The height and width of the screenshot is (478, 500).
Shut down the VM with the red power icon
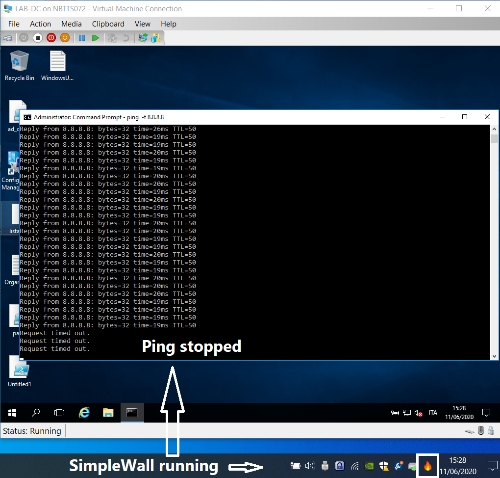pos(51,37)
